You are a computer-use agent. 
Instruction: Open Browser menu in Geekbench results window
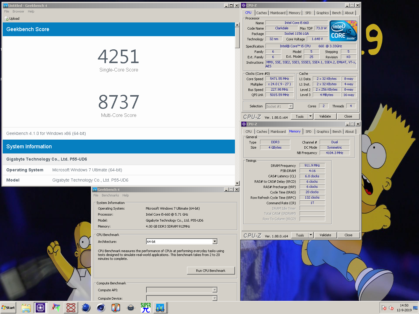tap(18, 11)
